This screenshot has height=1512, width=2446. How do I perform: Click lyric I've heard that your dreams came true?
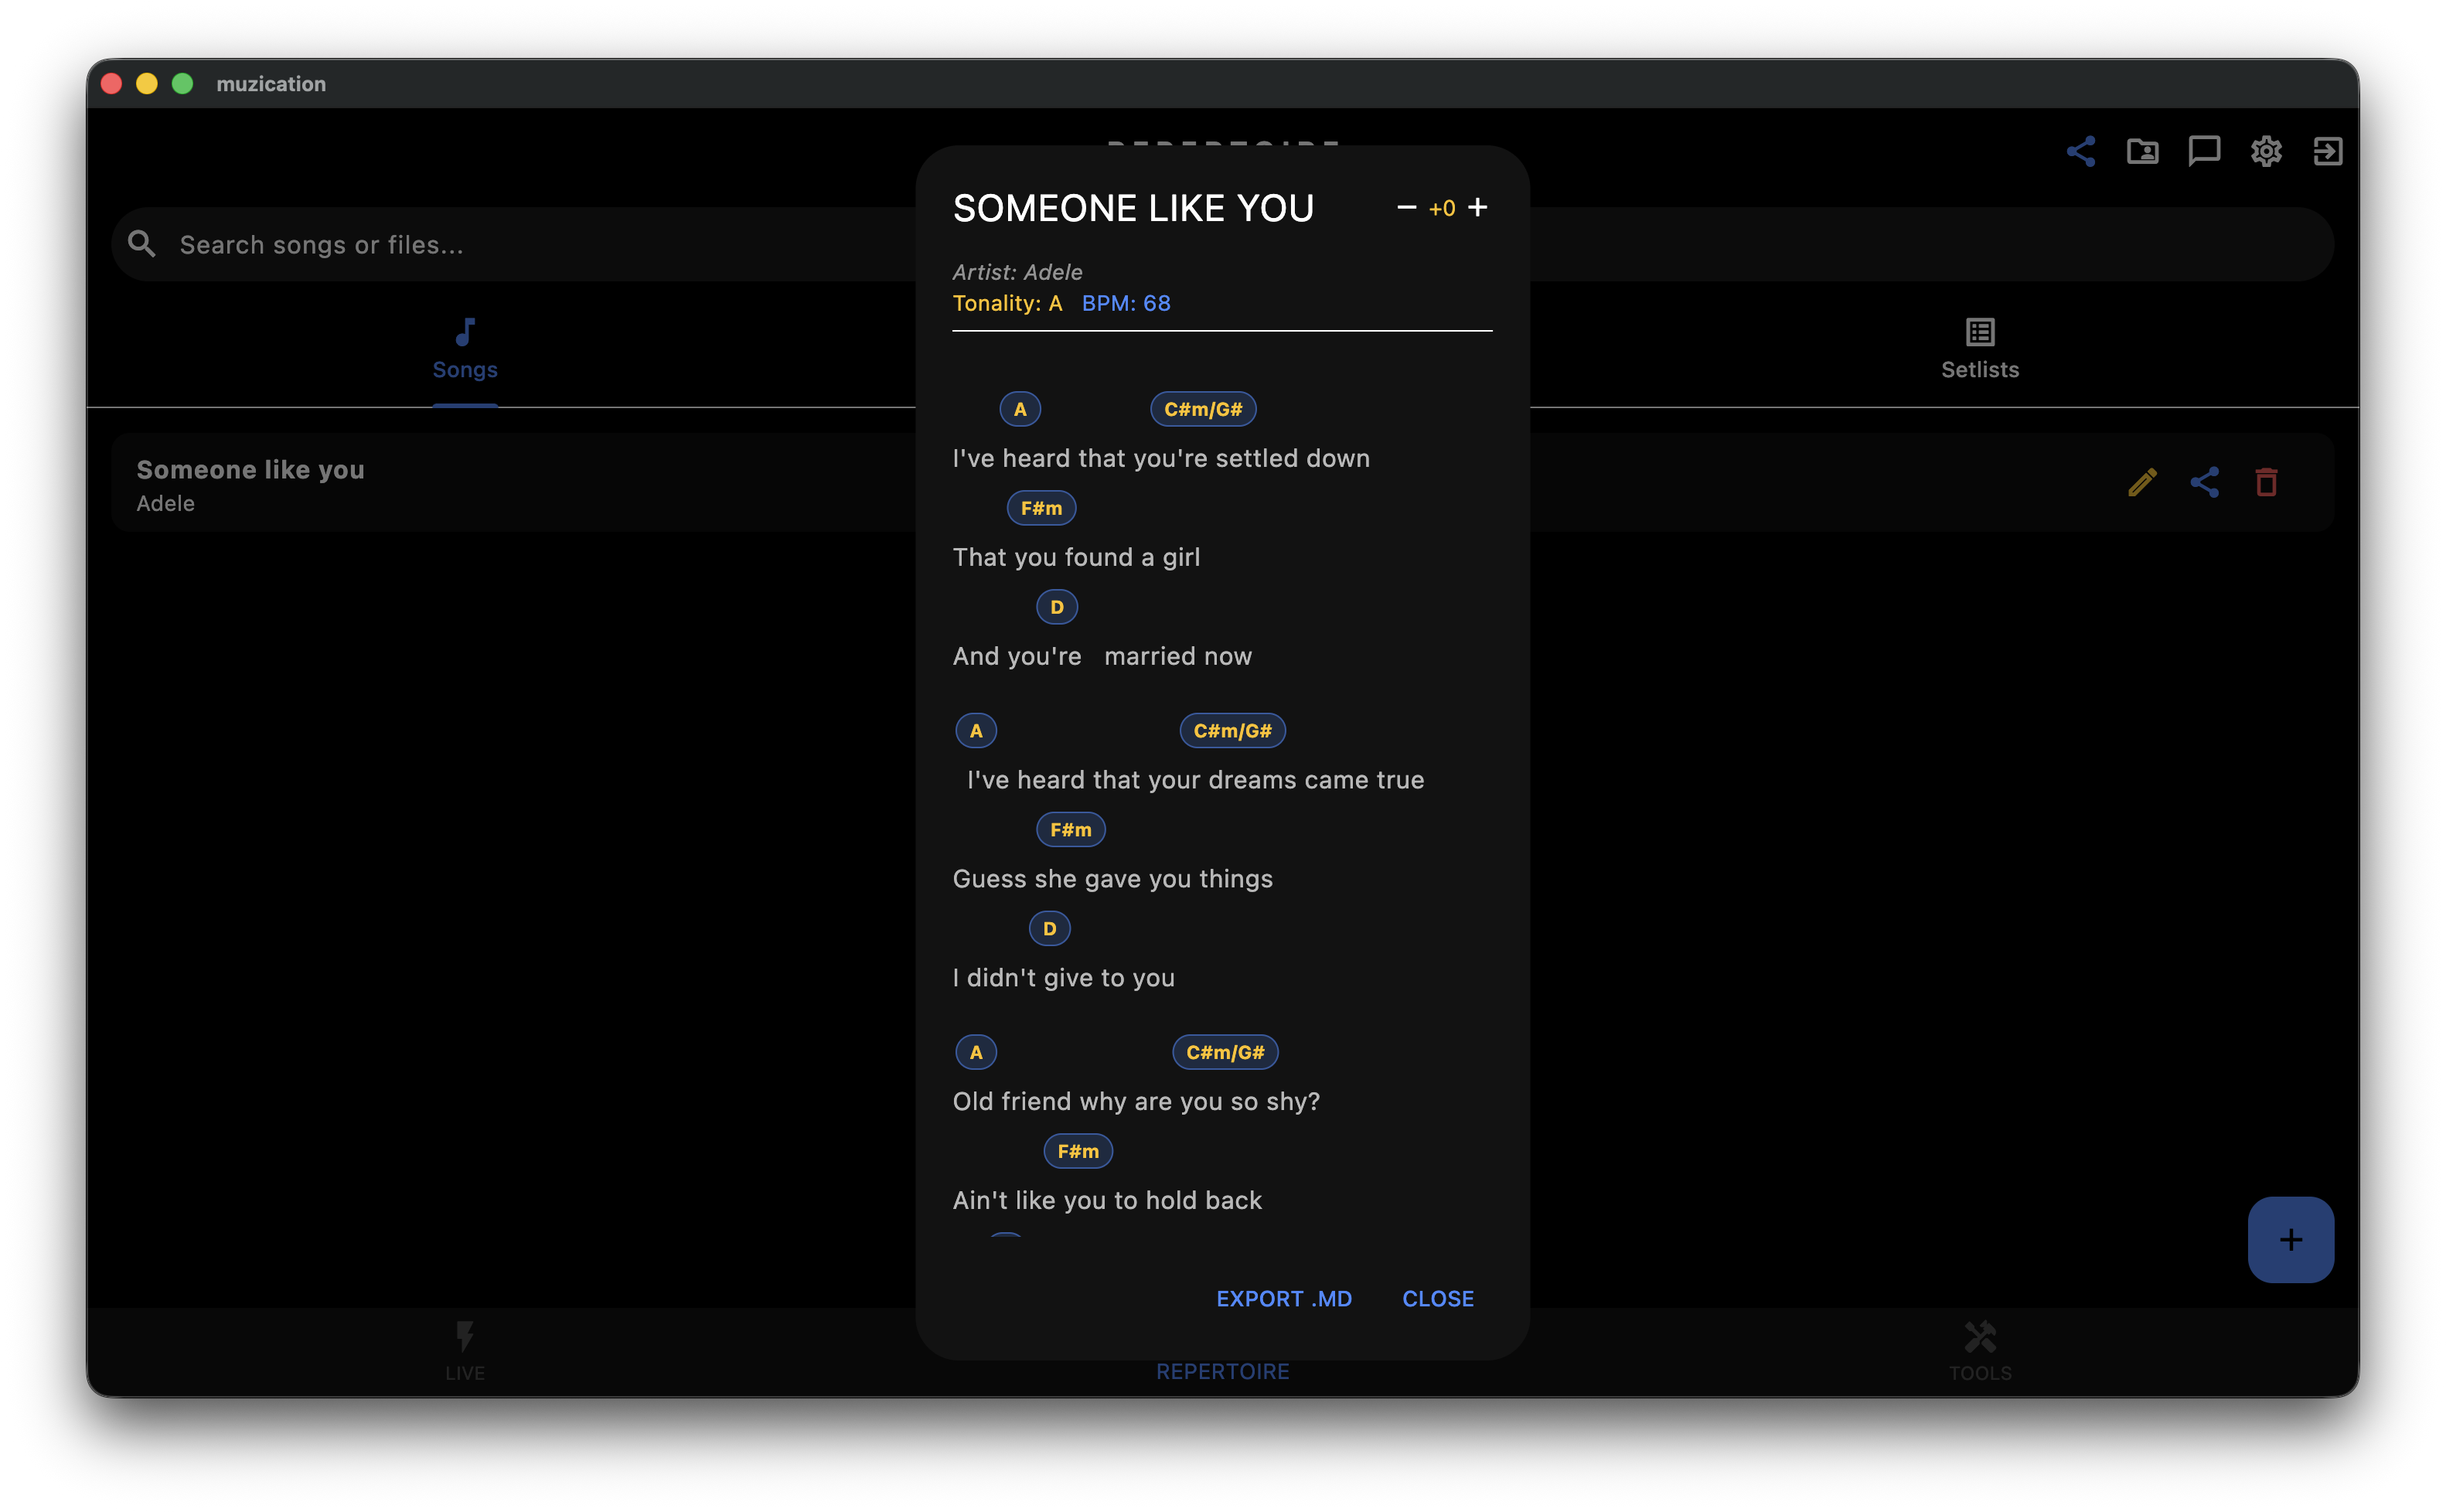click(1195, 780)
